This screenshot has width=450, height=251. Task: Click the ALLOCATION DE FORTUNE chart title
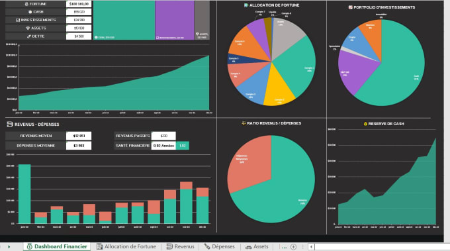(x=274, y=5)
